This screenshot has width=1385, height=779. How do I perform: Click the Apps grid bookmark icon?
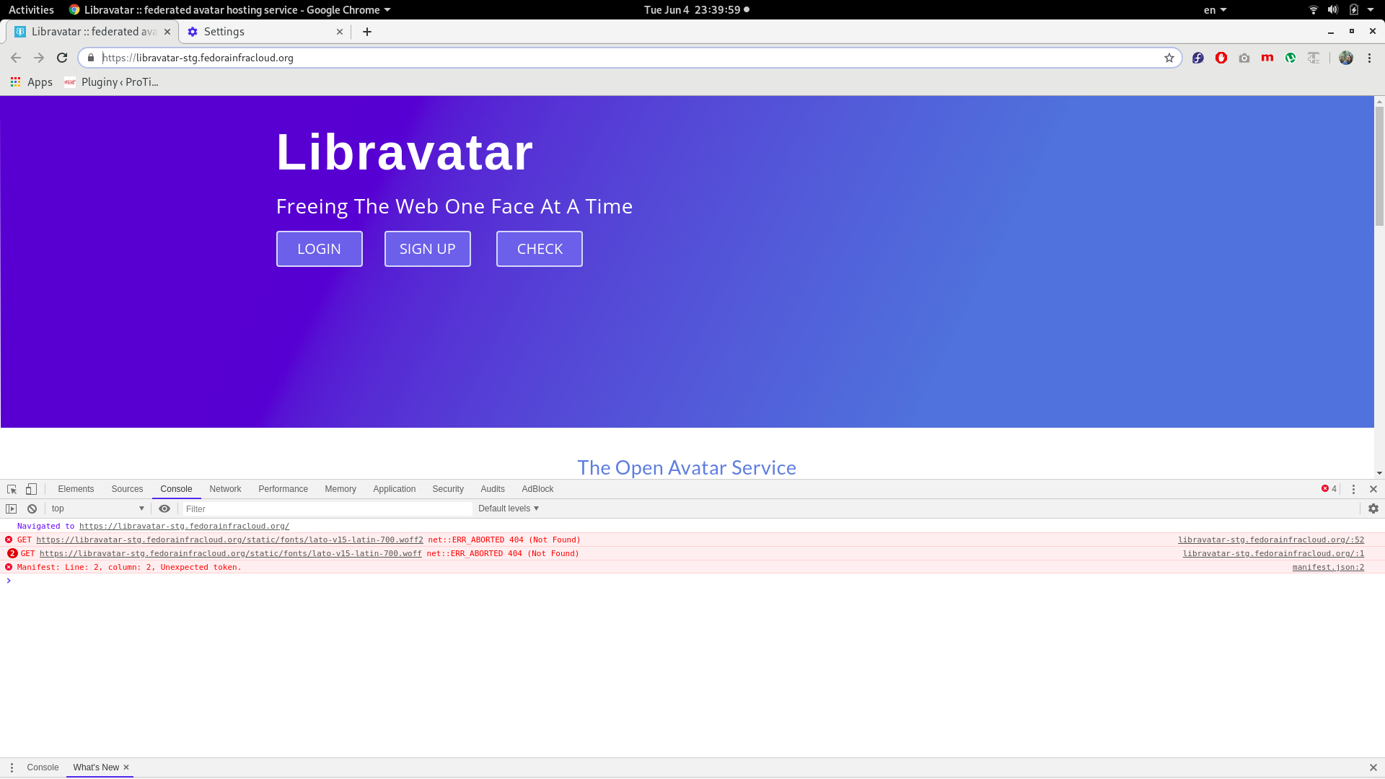[x=15, y=82]
